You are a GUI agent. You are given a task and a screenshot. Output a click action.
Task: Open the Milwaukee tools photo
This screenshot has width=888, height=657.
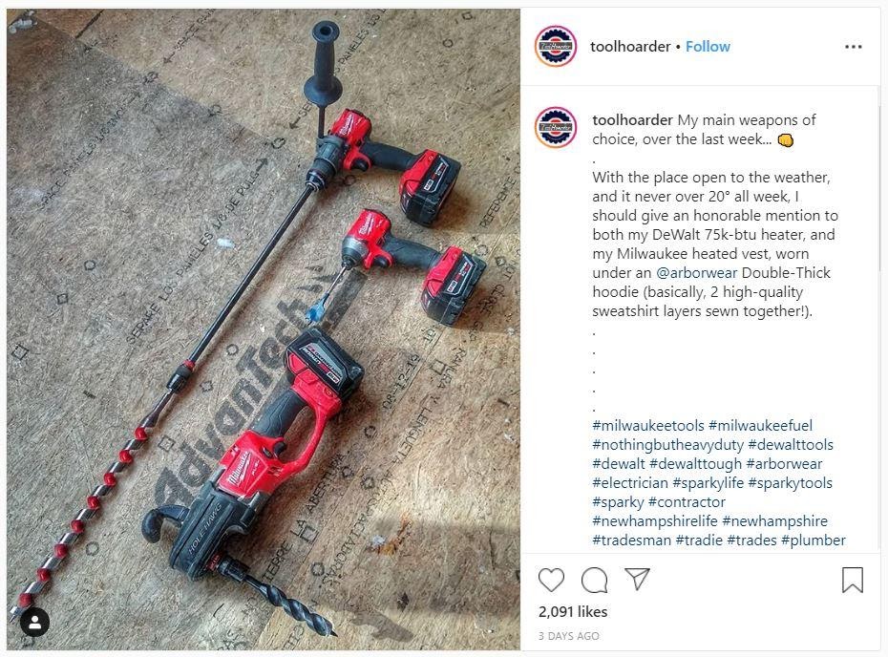tap(264, 329)
